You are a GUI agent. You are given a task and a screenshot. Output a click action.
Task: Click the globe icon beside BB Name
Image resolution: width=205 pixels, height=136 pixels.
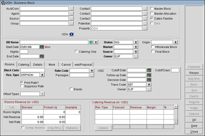[91, 42]
